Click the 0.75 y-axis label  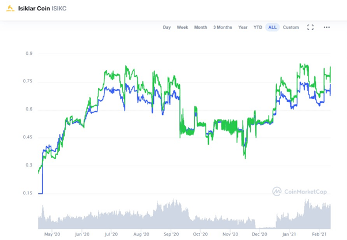[28, 81]
